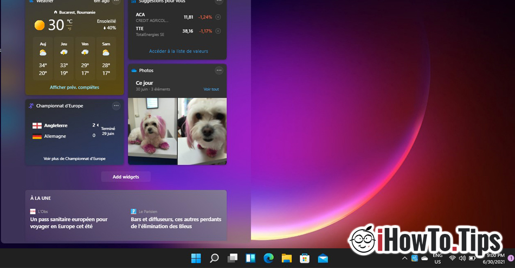The height and width of the screenshot is (268, 515).
Task: Open Photos widget options menu
Action: 219,70
